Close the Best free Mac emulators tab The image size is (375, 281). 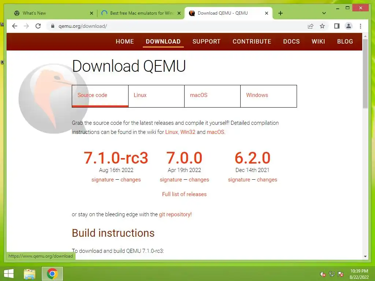click(x=179, y=13)
